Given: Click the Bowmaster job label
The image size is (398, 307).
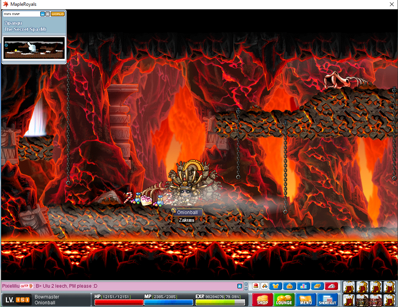Looking at the screenshot, I should coord(47,297).
